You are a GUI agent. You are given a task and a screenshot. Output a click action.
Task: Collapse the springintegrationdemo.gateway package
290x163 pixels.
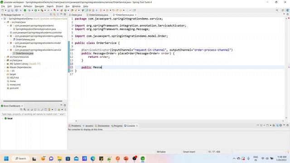8,36
